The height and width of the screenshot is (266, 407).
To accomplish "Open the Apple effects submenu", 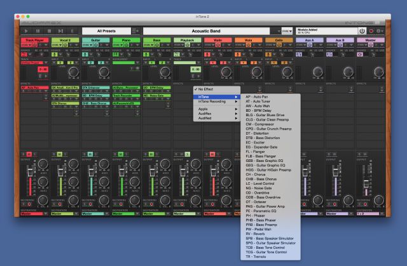I will coord(216,109).
